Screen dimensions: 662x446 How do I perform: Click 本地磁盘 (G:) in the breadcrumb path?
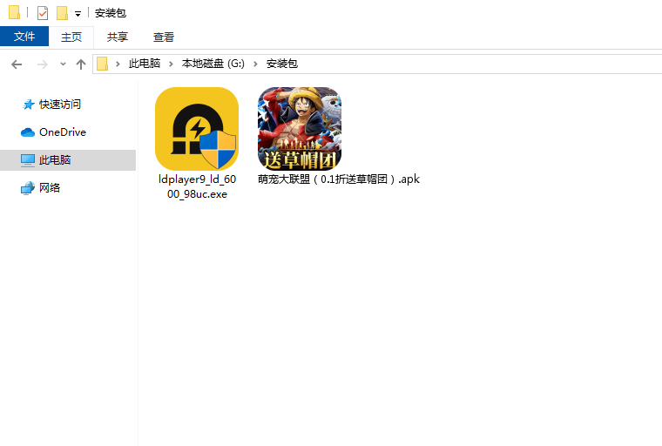pyautogui.click(x=213, y=64)
